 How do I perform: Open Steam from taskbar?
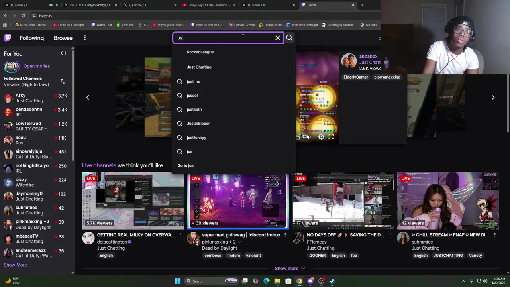click(332, 281)
